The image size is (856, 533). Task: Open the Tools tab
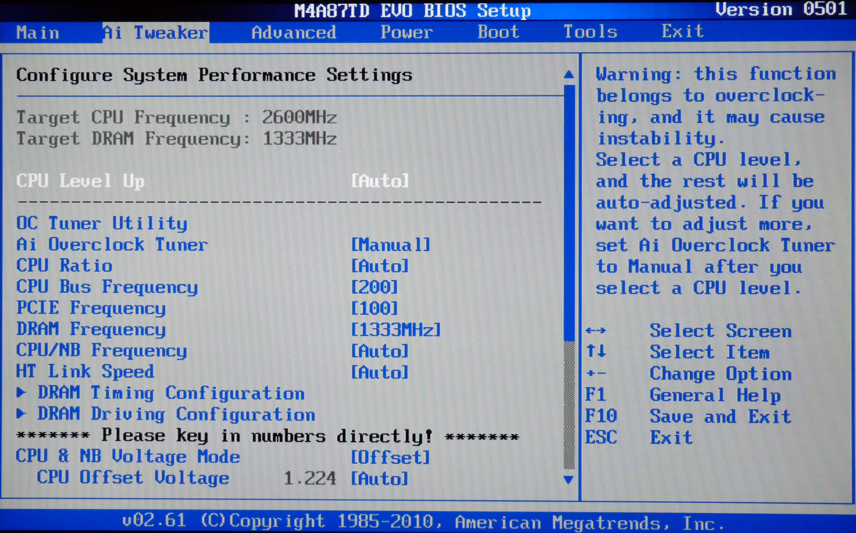tap(590, 32)
